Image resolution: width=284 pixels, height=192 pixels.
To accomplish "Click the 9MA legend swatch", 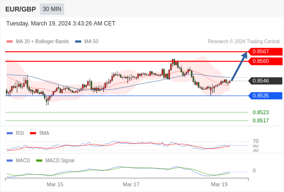I will click(x=33, y=133).
